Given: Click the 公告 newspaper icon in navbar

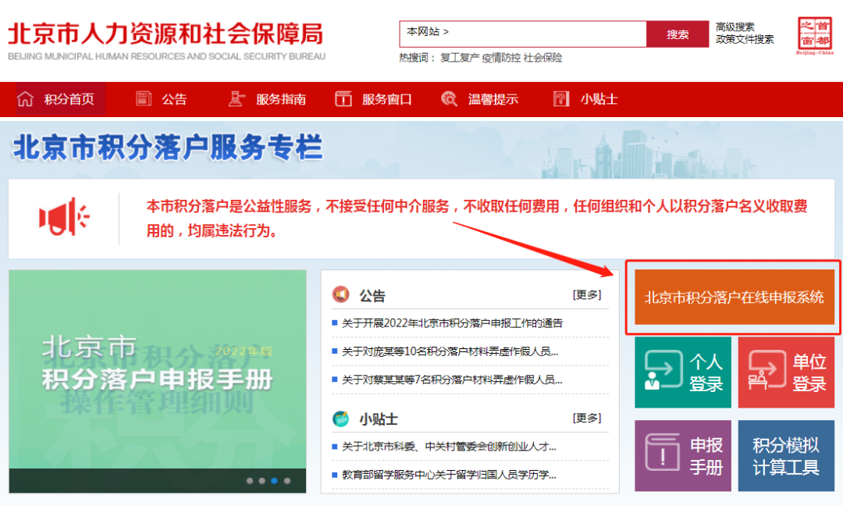Looking at the screenshot, I should coord(143,98).
